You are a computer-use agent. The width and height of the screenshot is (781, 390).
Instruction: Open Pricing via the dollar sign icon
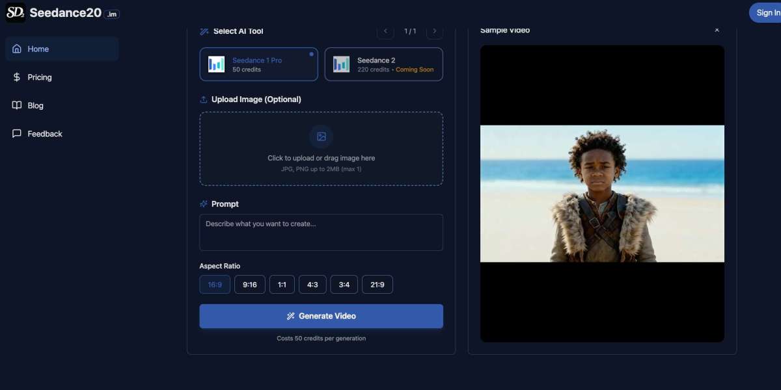pos(17,77)
